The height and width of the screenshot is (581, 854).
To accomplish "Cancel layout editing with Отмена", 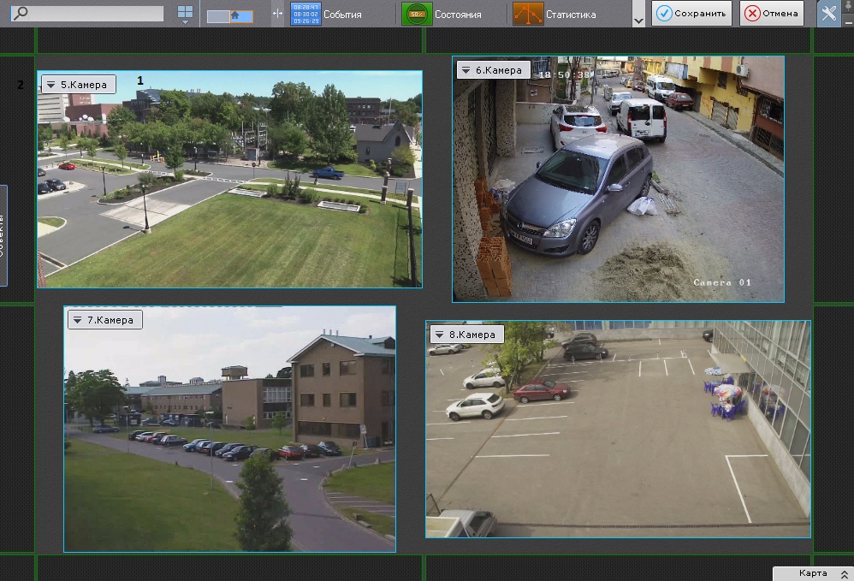I will 772,14.
